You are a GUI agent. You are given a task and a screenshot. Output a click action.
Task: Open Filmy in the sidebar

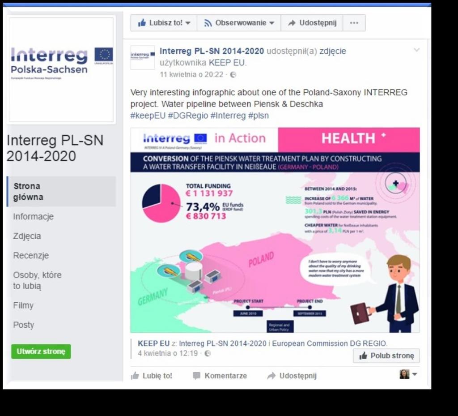23,305
